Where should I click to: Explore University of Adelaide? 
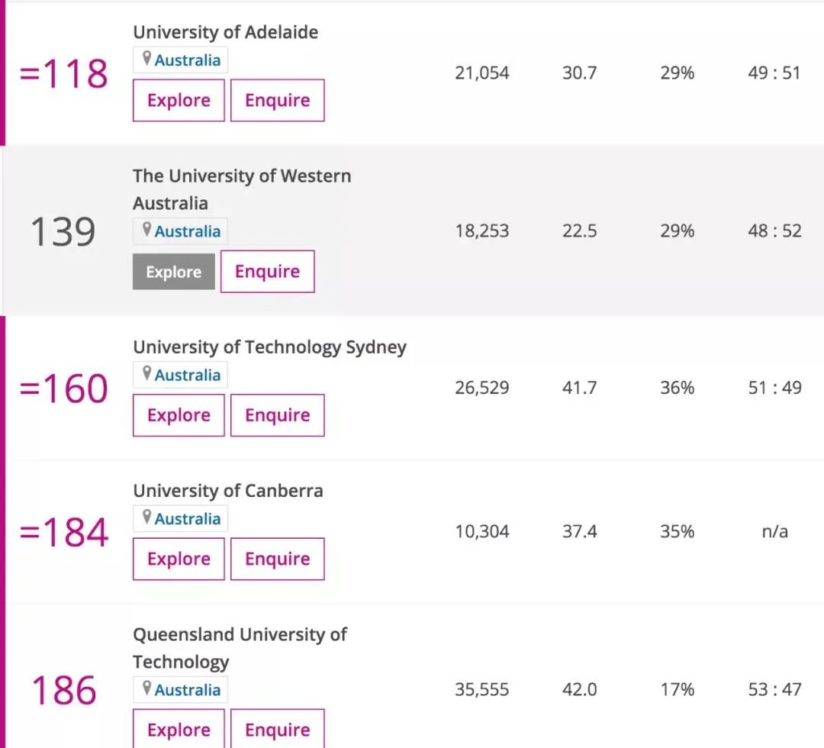coord(179,101)
